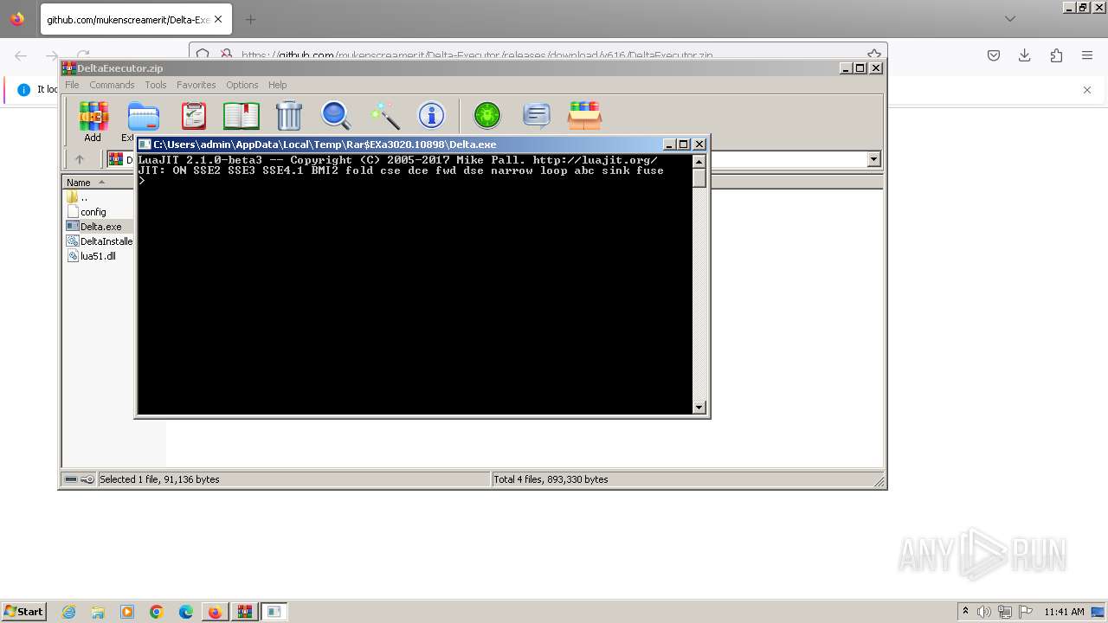
Task: Click the Extract To folder icon
Action: (x=143, y=116)
